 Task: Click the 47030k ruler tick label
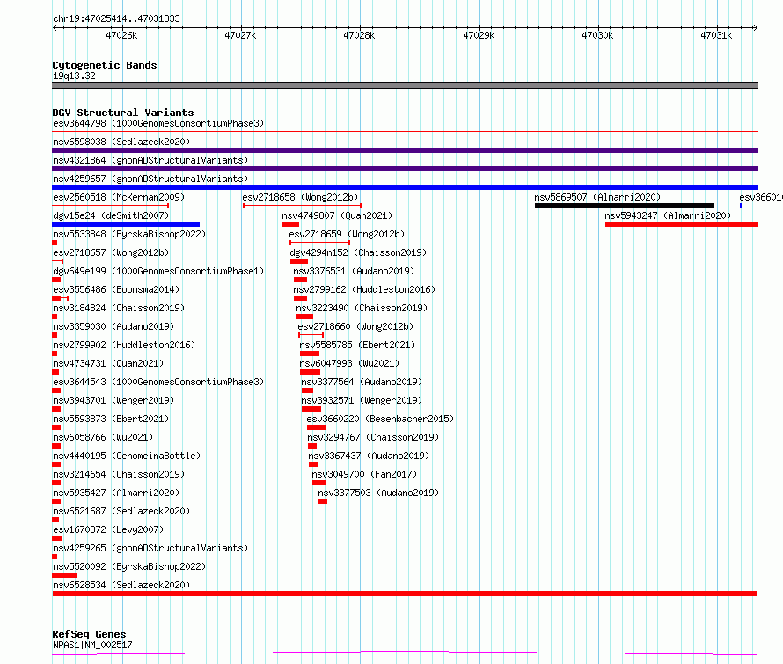pos(597,35)
